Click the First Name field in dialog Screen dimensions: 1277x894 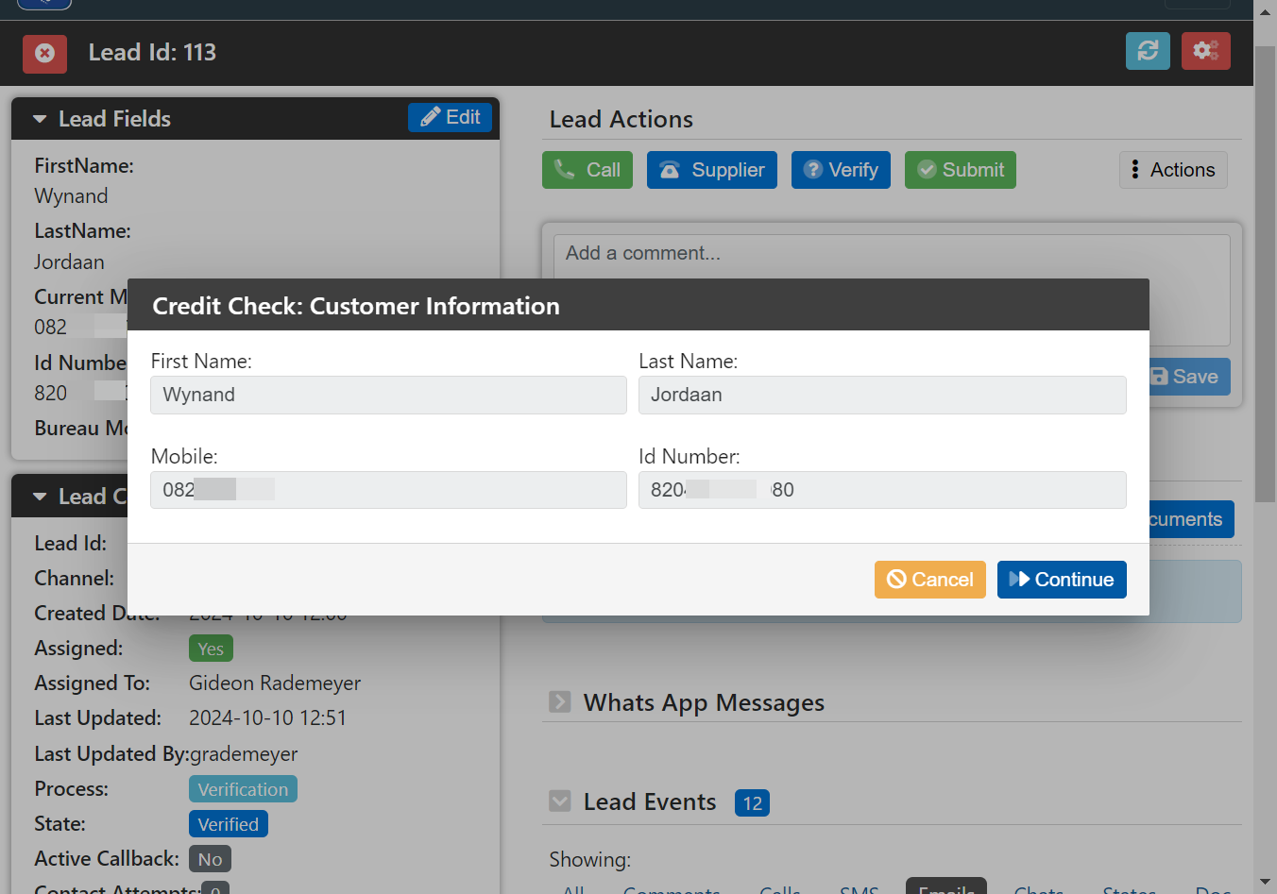pyautogui.click(x=388, y=395)
